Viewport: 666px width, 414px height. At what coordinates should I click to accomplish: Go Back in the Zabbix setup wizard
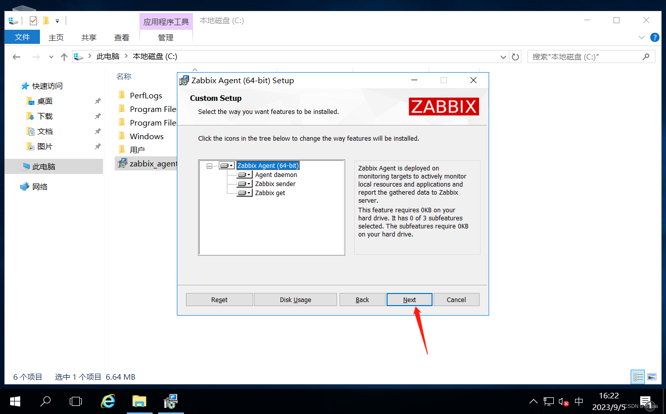(x=362, y=300)
